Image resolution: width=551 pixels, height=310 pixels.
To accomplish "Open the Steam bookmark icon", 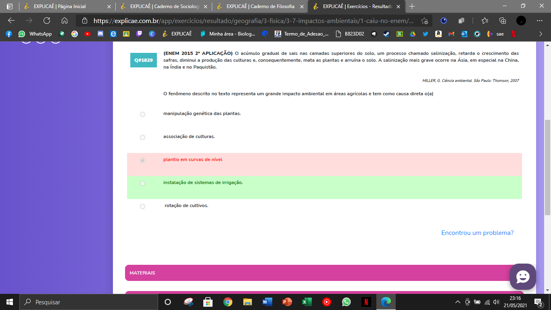I will 386,34.
